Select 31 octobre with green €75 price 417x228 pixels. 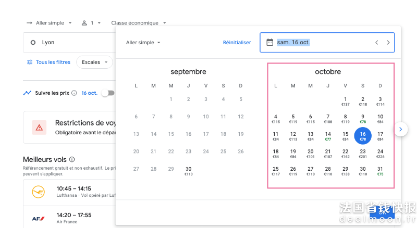point(381,171)
